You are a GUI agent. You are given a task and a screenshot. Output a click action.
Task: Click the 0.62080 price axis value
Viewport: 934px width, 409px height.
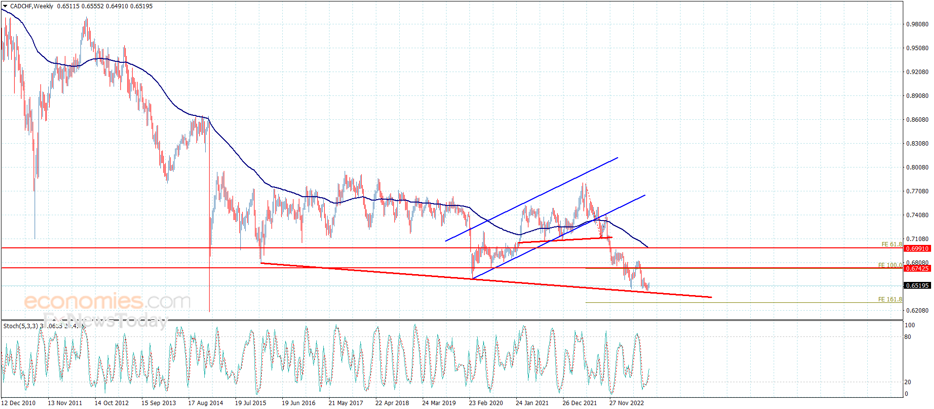(x=917, y=311)
